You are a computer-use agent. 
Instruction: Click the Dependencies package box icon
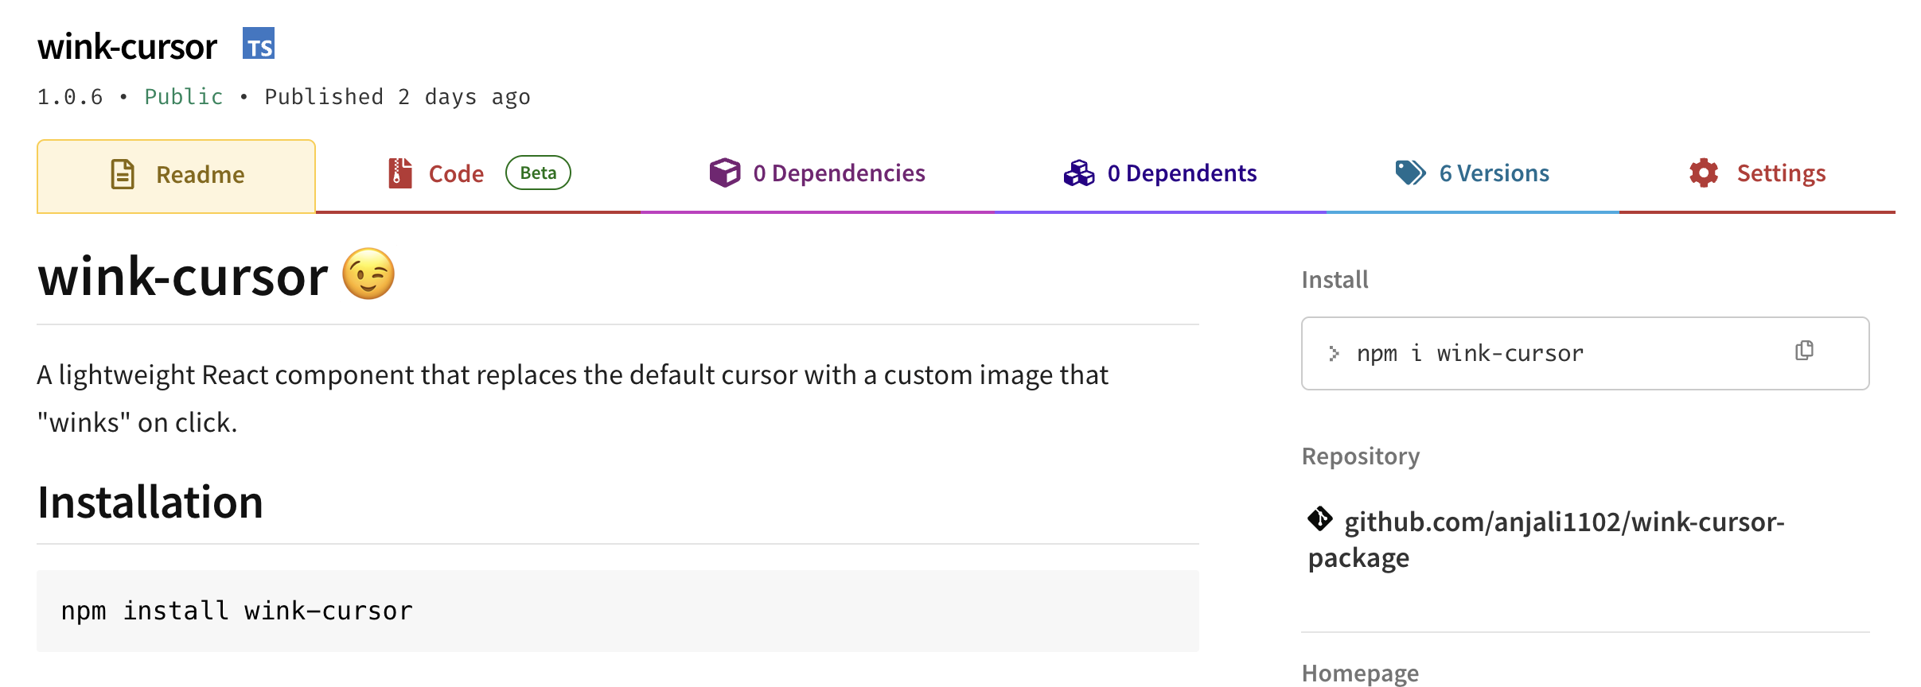[725, 172]
